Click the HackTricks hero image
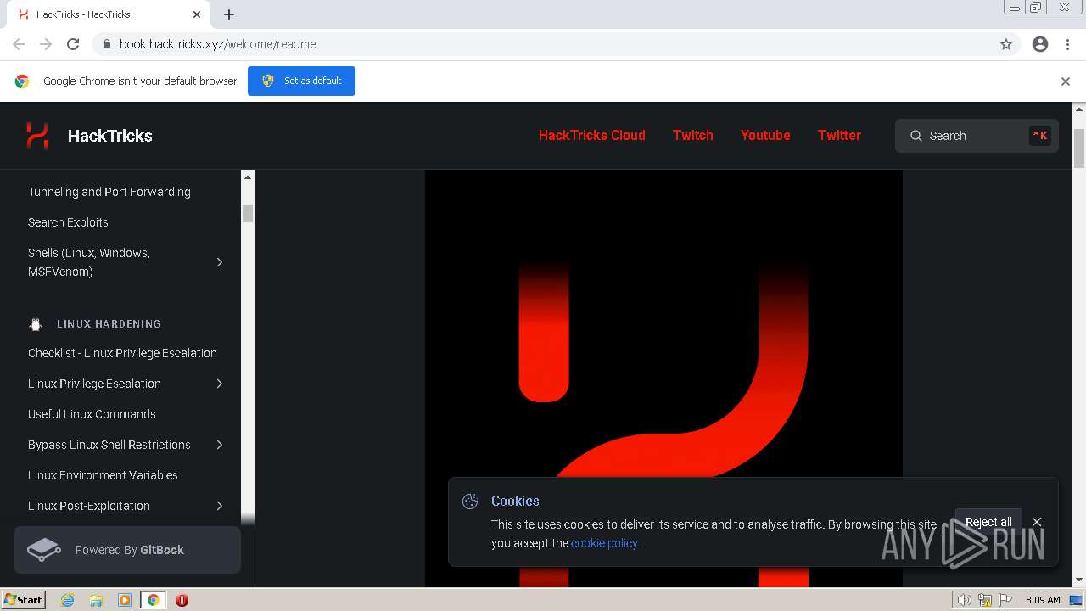 663,378
